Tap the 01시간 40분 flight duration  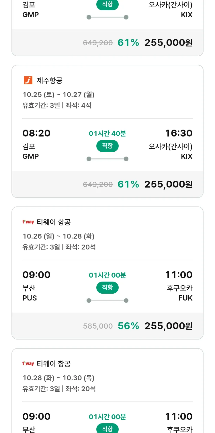point(107,133)
